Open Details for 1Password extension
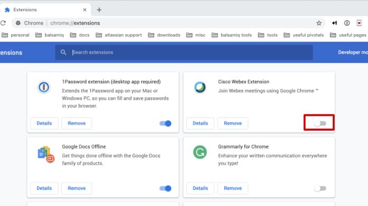368x206 pixels. pyautogui.click(x=44, y=123)
